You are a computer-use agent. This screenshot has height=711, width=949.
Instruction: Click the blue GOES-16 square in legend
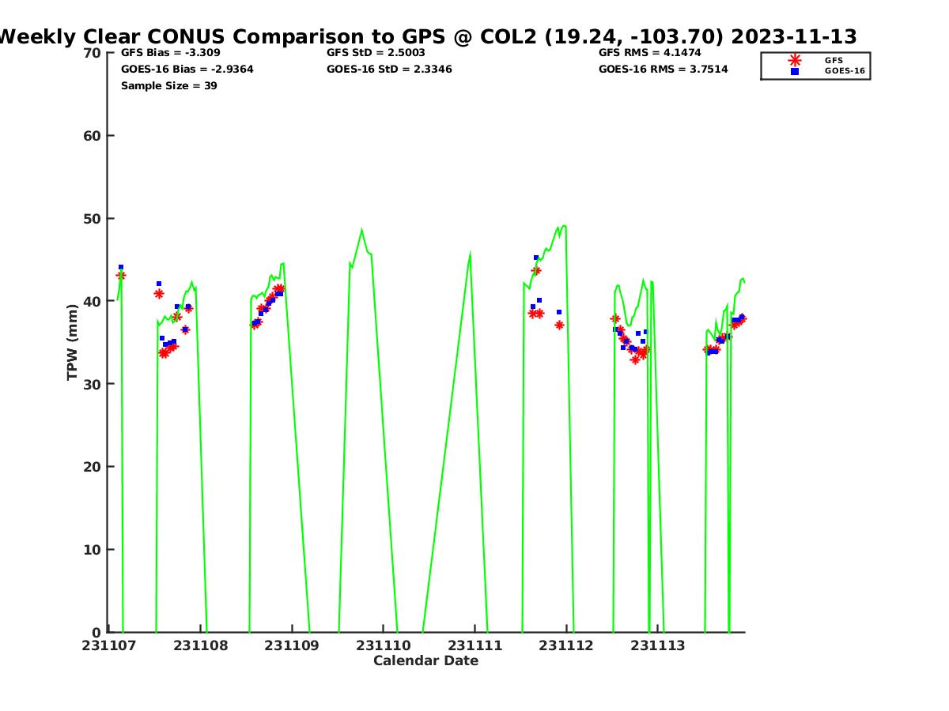pos(794,71)
